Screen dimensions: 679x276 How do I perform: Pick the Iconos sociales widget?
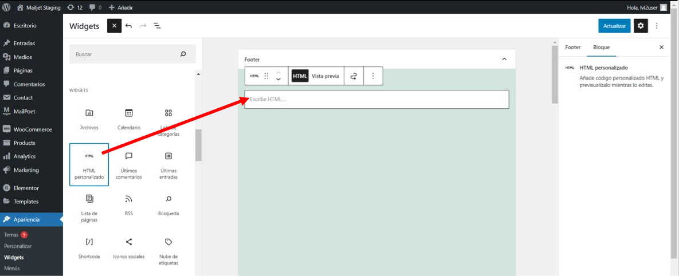pos(128,249)
